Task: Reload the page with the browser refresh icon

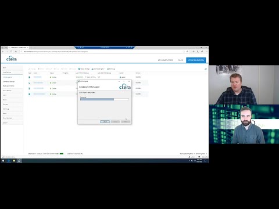Action: tap(12, 52)
